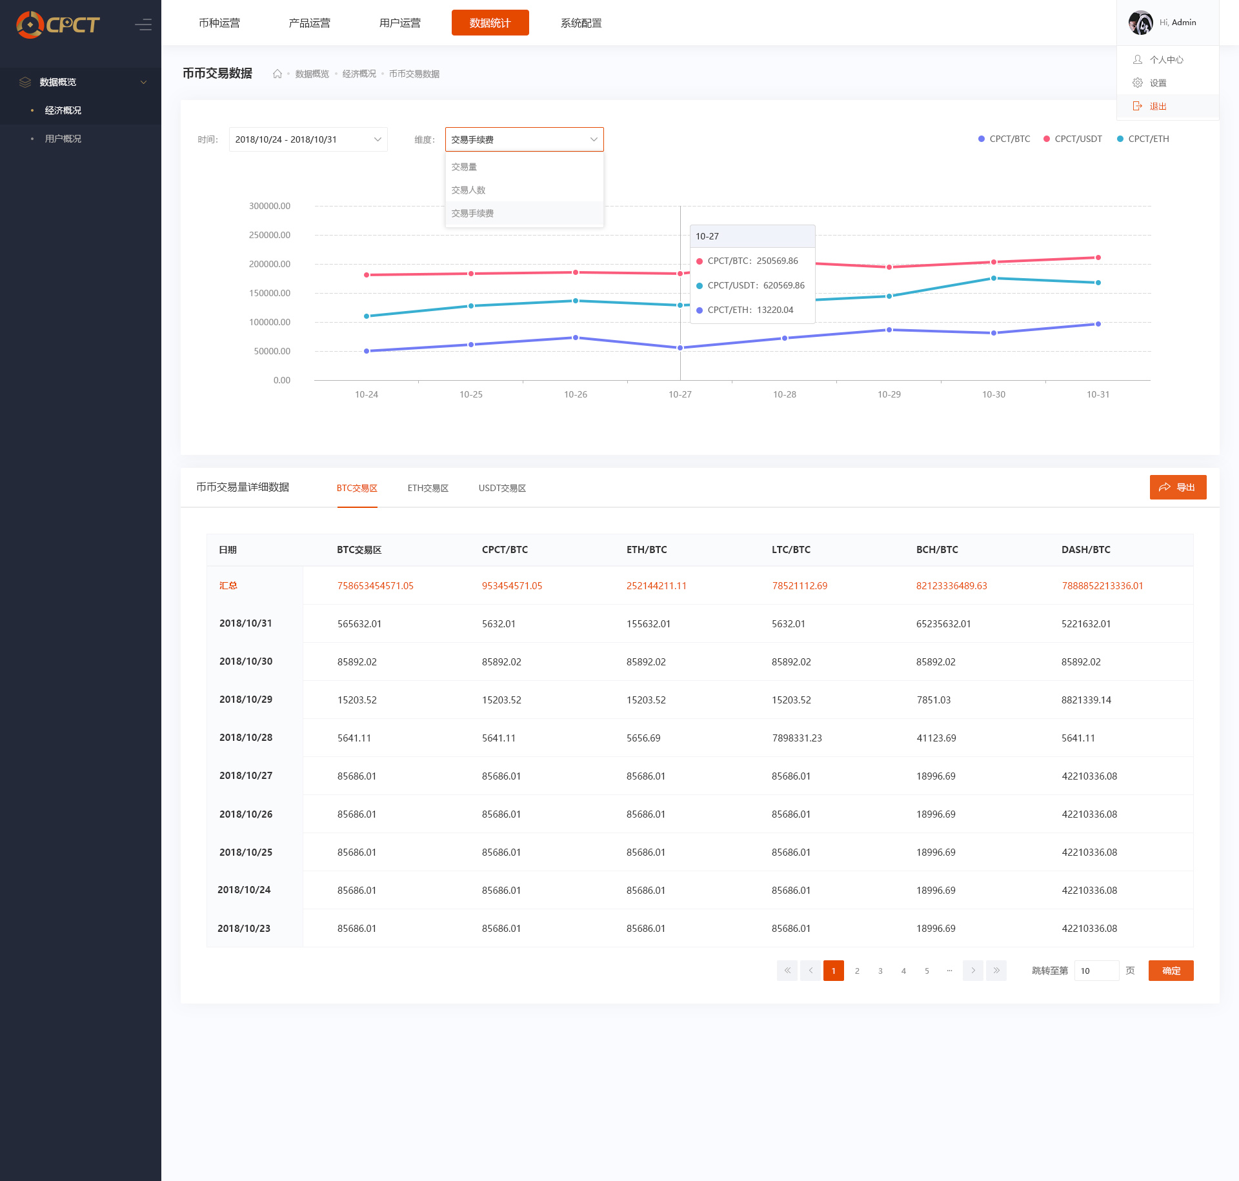Click the home icon in breadcrumb

coord(277,74)
